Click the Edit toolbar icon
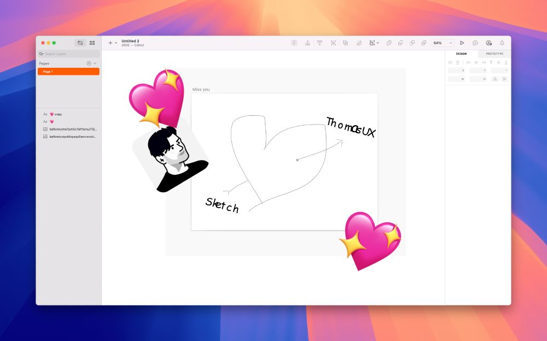 (359, 43)
